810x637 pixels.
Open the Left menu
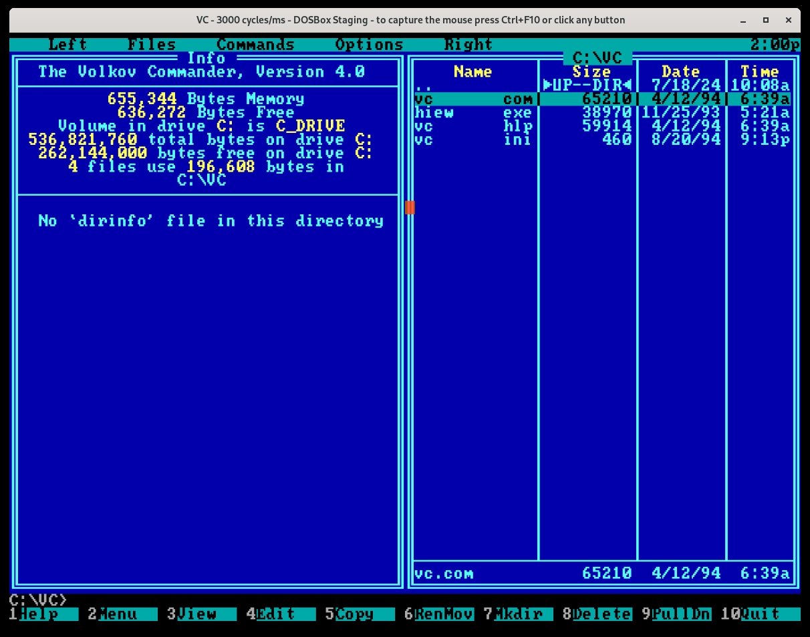pos(67,45)
